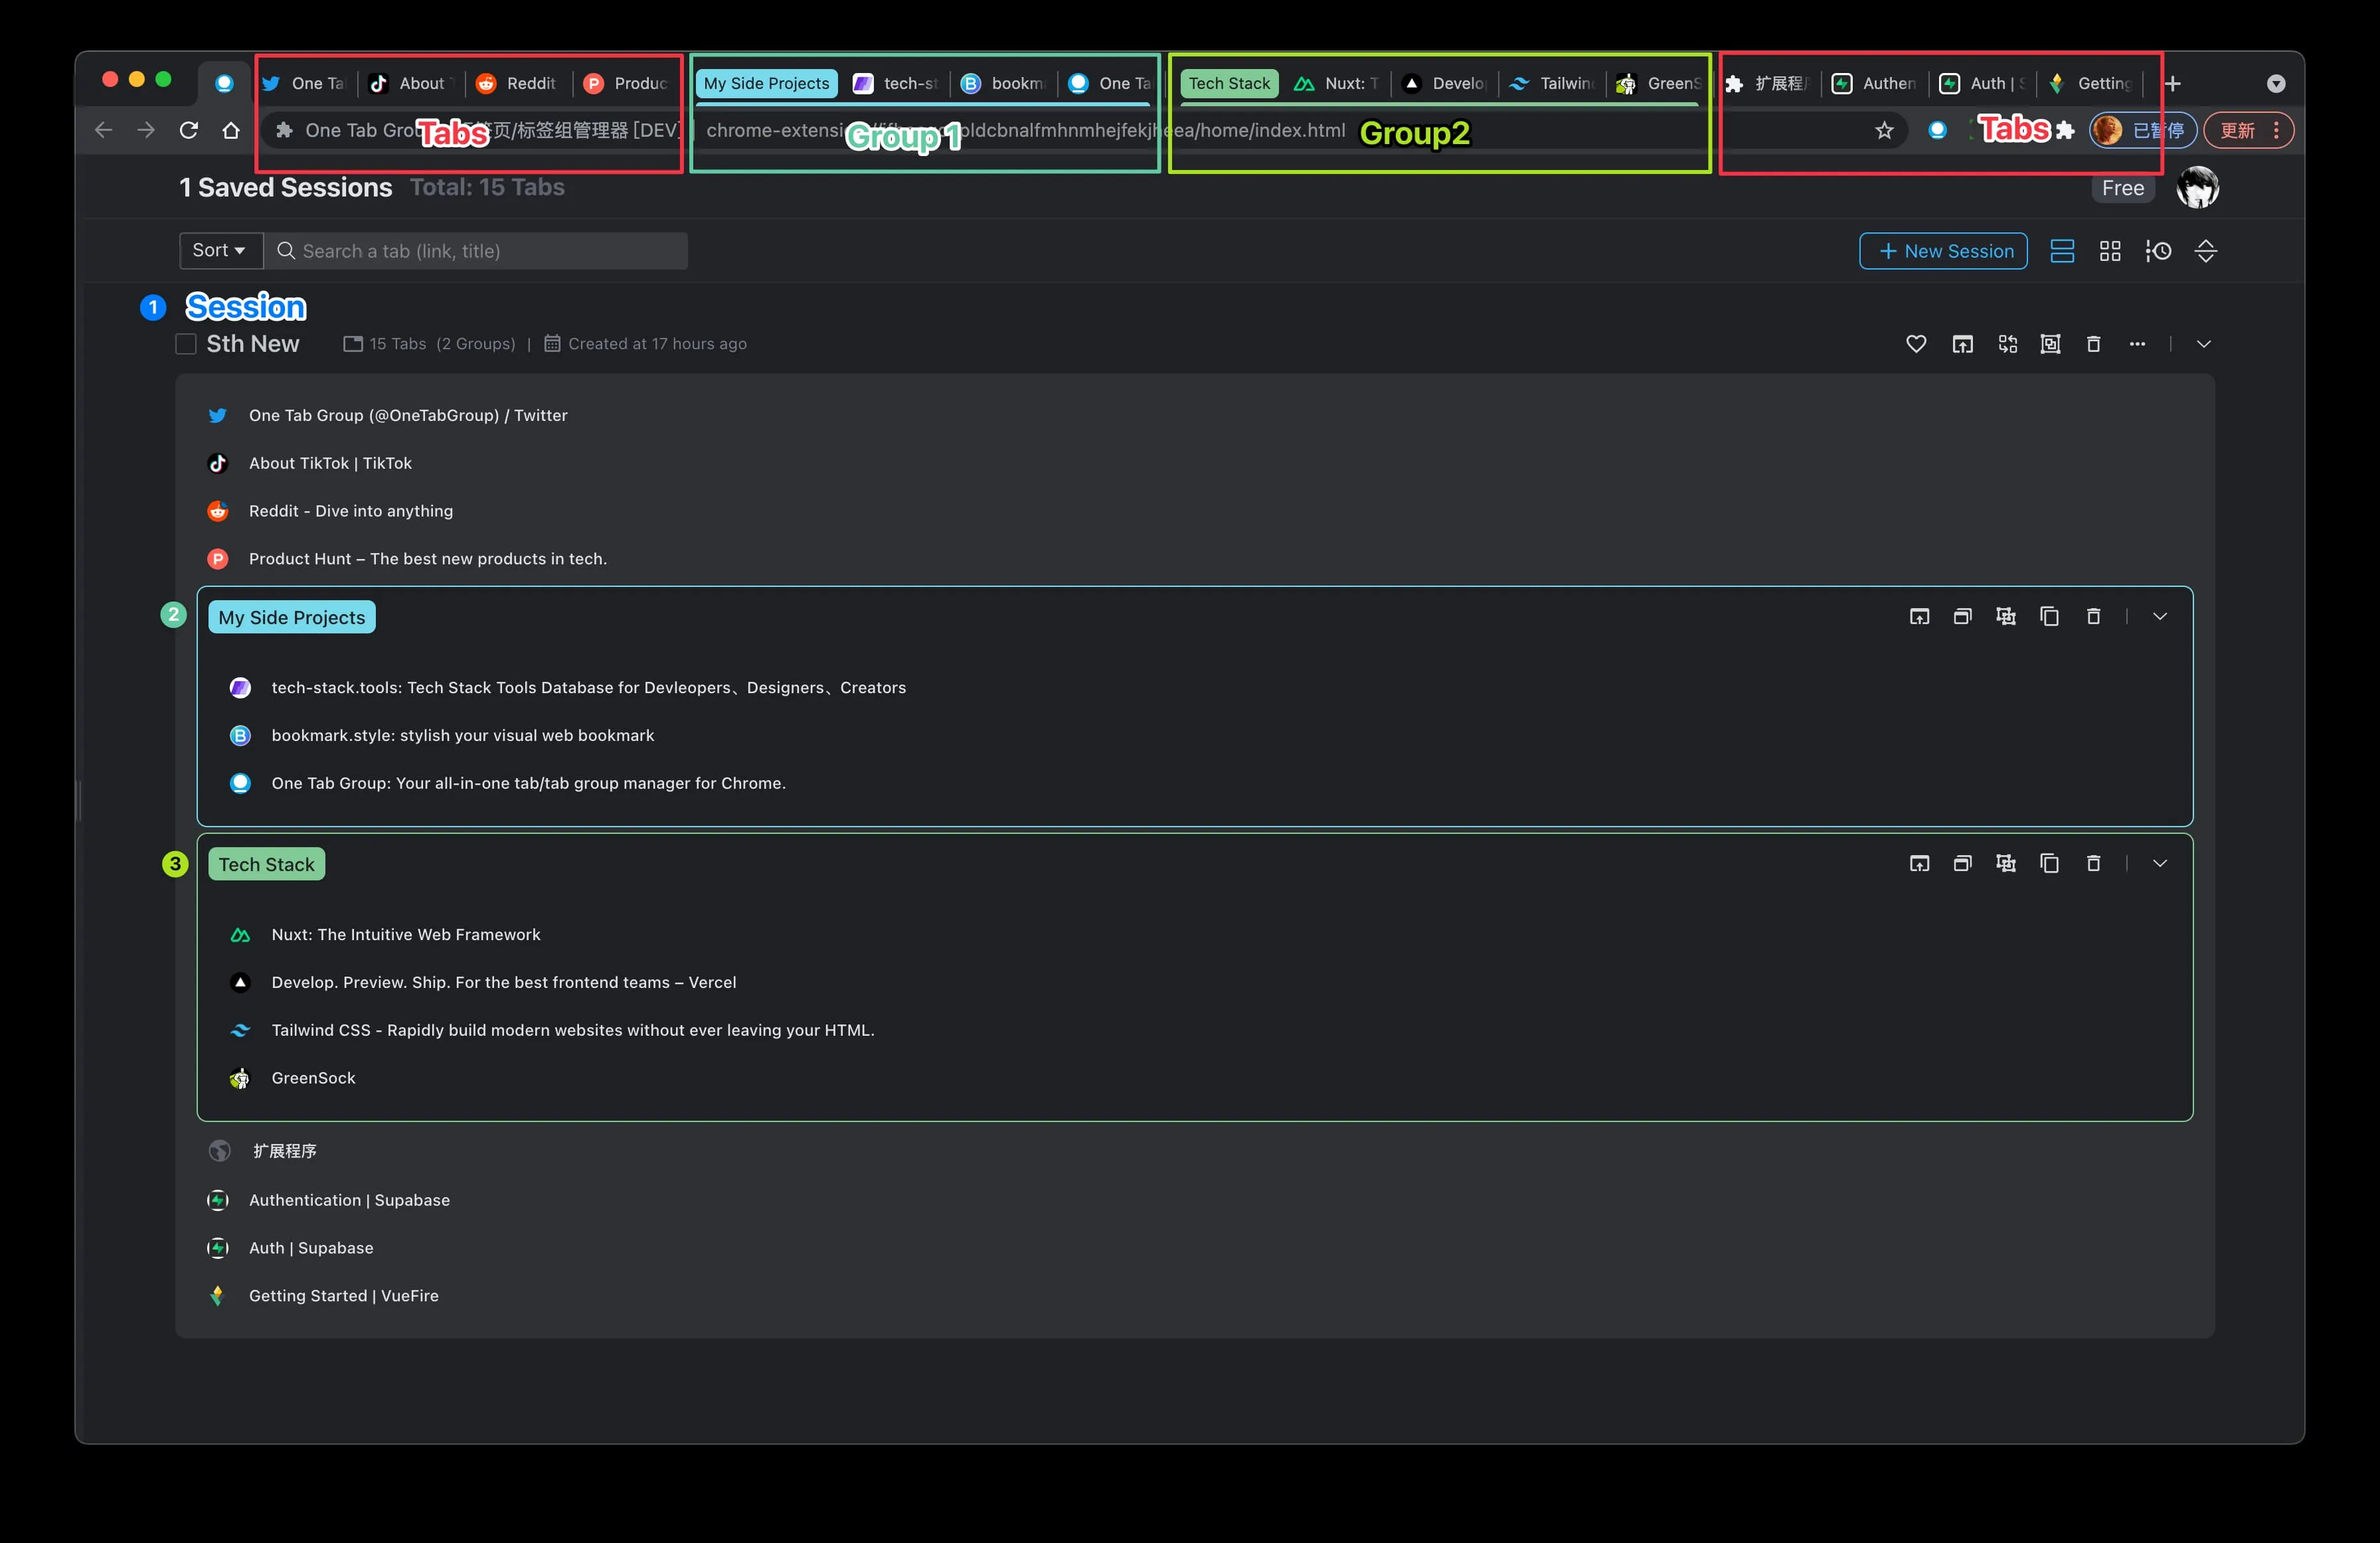The width and height of the screenshot is (2380, 1543).
Task: Collapse the My Side Projects group
Action: (x=2160, y=616)
